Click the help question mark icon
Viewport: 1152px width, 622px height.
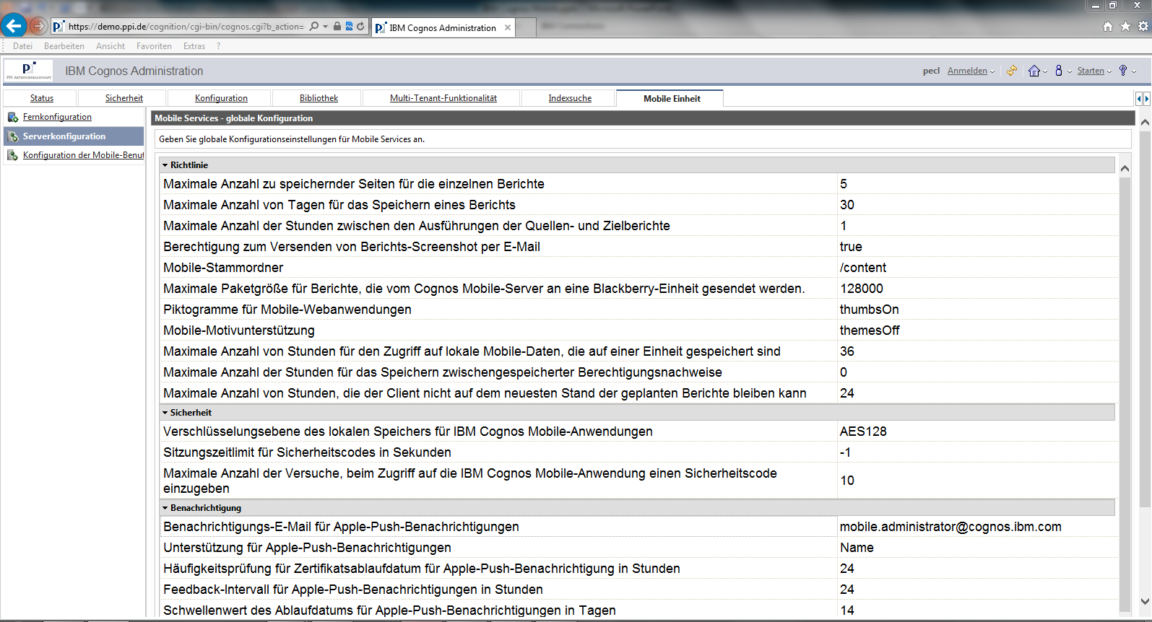[1123, 71]
